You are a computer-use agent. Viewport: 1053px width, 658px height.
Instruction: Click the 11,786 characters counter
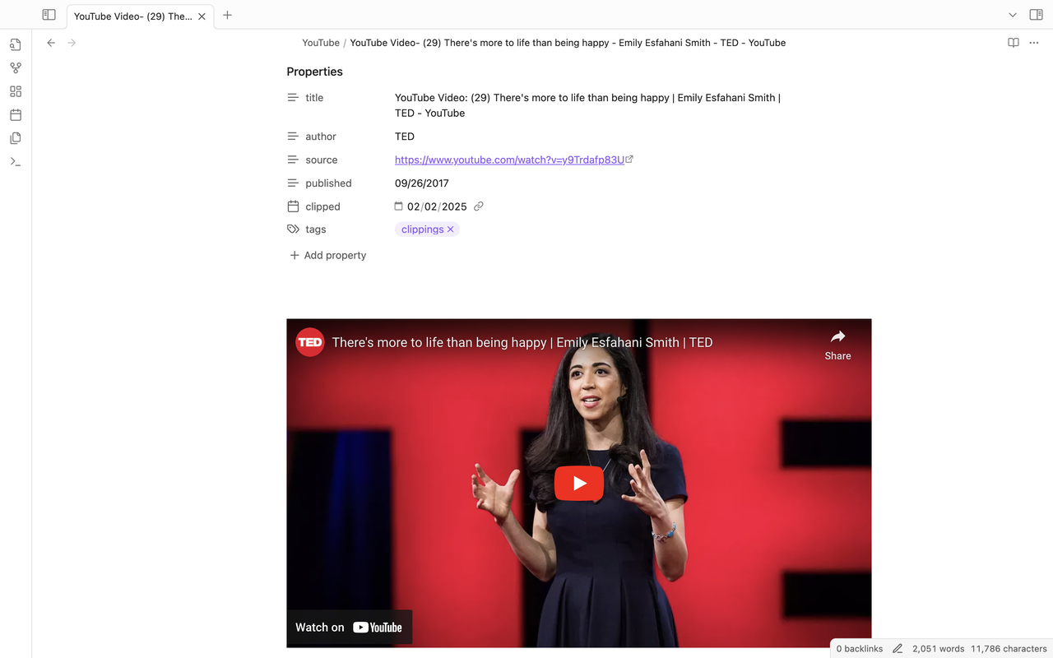pyautogui.click(x=1009, y=648)
